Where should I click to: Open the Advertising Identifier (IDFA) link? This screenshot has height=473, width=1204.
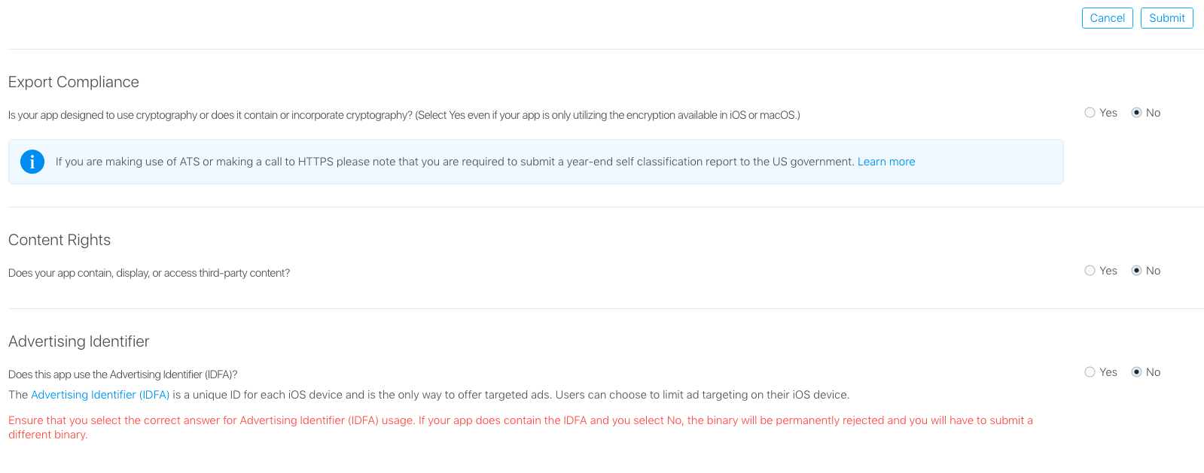(x=100, y=395)
